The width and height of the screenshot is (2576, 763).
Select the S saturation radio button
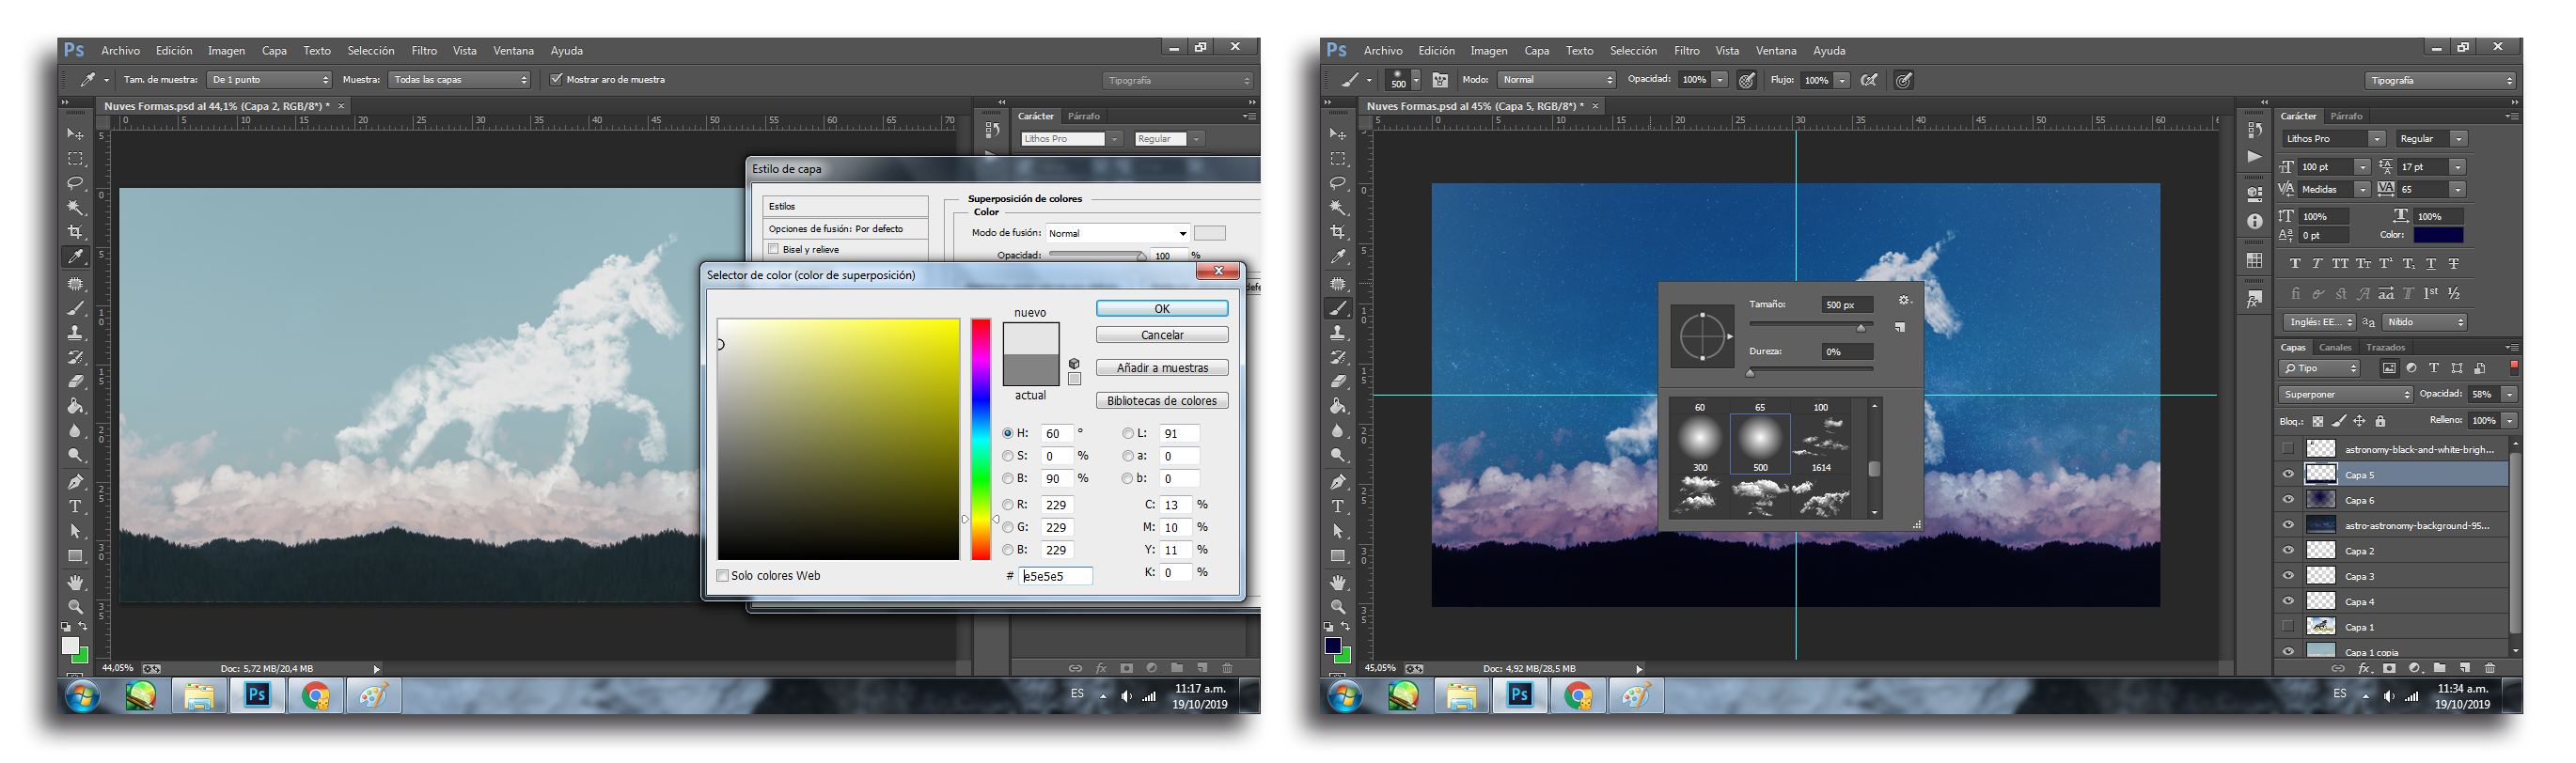(x=1008, y=456)
